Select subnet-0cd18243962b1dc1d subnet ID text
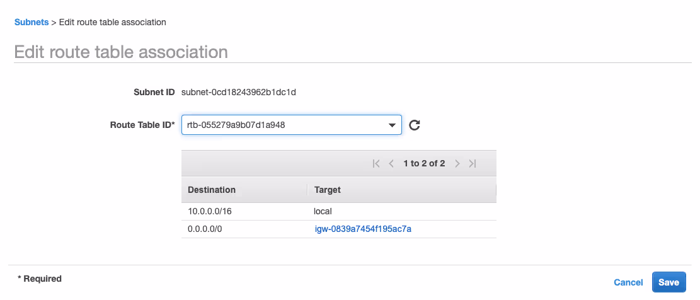The width and height of the screenshot is (700, 300). 239,93
